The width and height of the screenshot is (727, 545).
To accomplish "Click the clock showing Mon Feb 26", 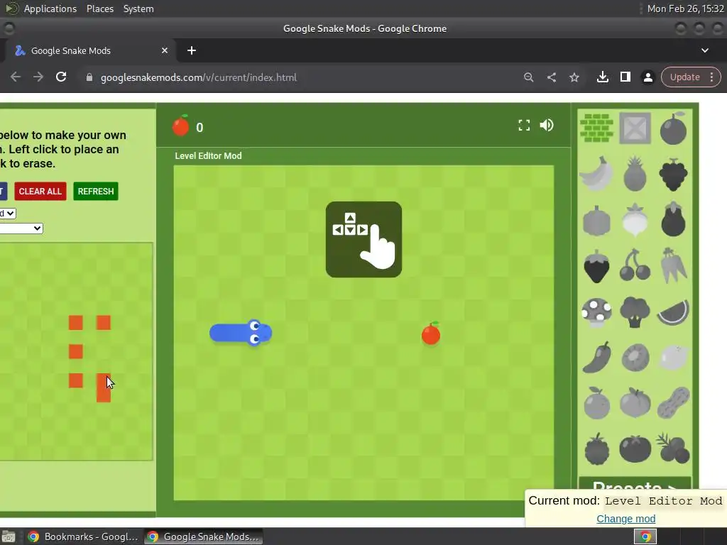I will pos(685,9).
